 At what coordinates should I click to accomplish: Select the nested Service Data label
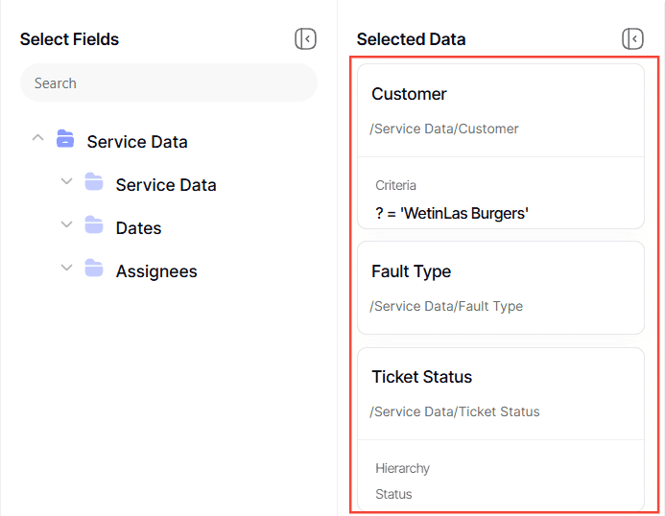[166, 185]
